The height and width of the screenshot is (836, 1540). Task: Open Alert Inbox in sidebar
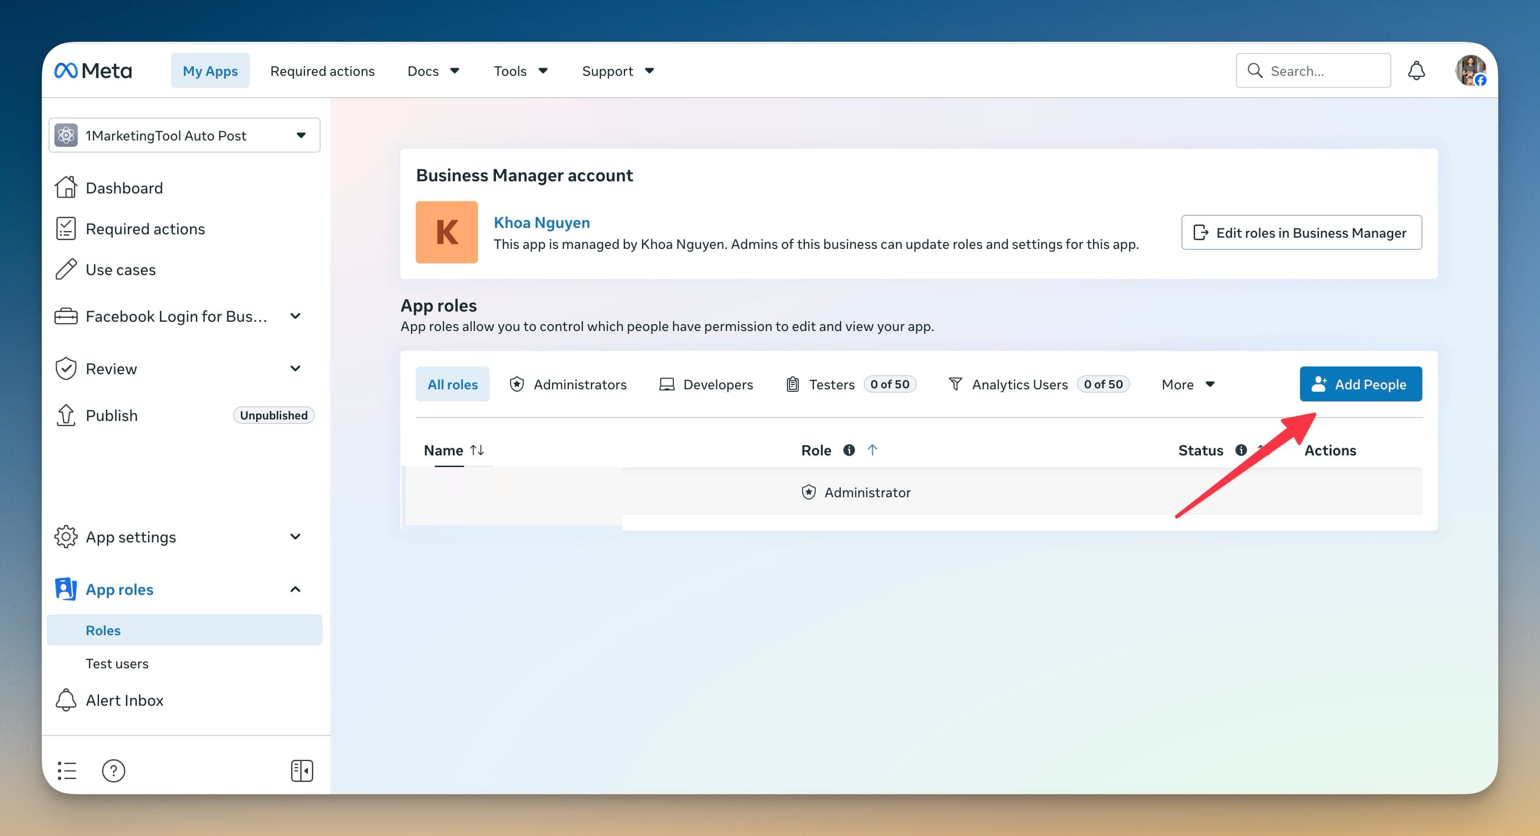pyautogui.click(x=124, y=699)
